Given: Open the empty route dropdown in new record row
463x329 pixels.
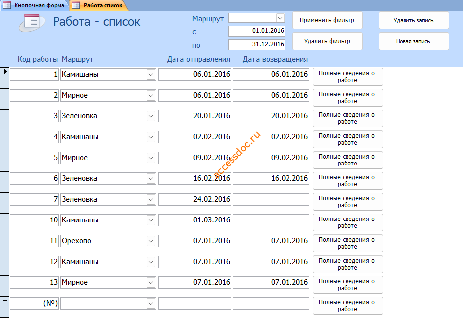Looking at the screenshot, I should tap(151, 303).
